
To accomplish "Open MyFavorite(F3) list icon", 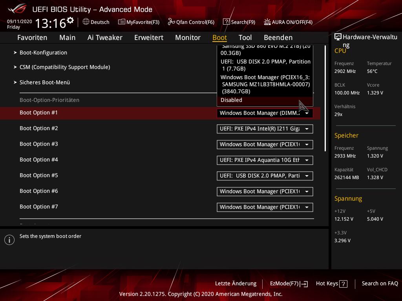I will (x=122, y=22).
